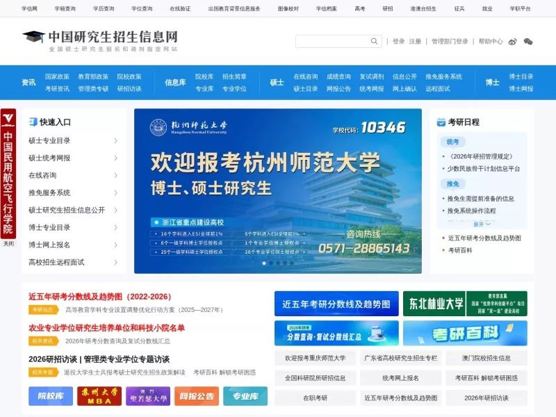
Task: Close the red side advertisement via 关闭
Action: coord(8,244)
